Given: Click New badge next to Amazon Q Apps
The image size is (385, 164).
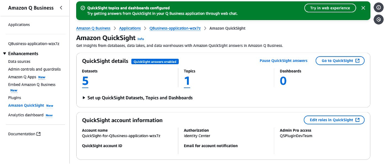Looking at the screenshot, I should (42, 77).
